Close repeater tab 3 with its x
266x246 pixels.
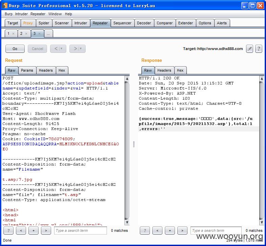point(39,33)
